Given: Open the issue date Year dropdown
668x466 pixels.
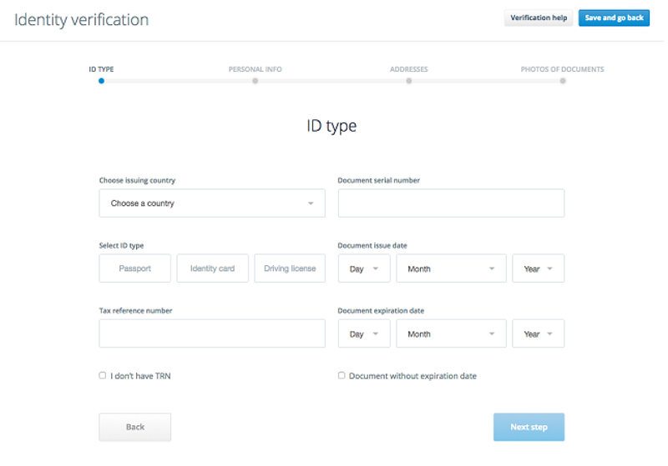Looking at the screenshot, I should pos(538,268).
